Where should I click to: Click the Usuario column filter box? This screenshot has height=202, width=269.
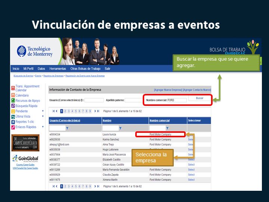click(x=57, y=128)
